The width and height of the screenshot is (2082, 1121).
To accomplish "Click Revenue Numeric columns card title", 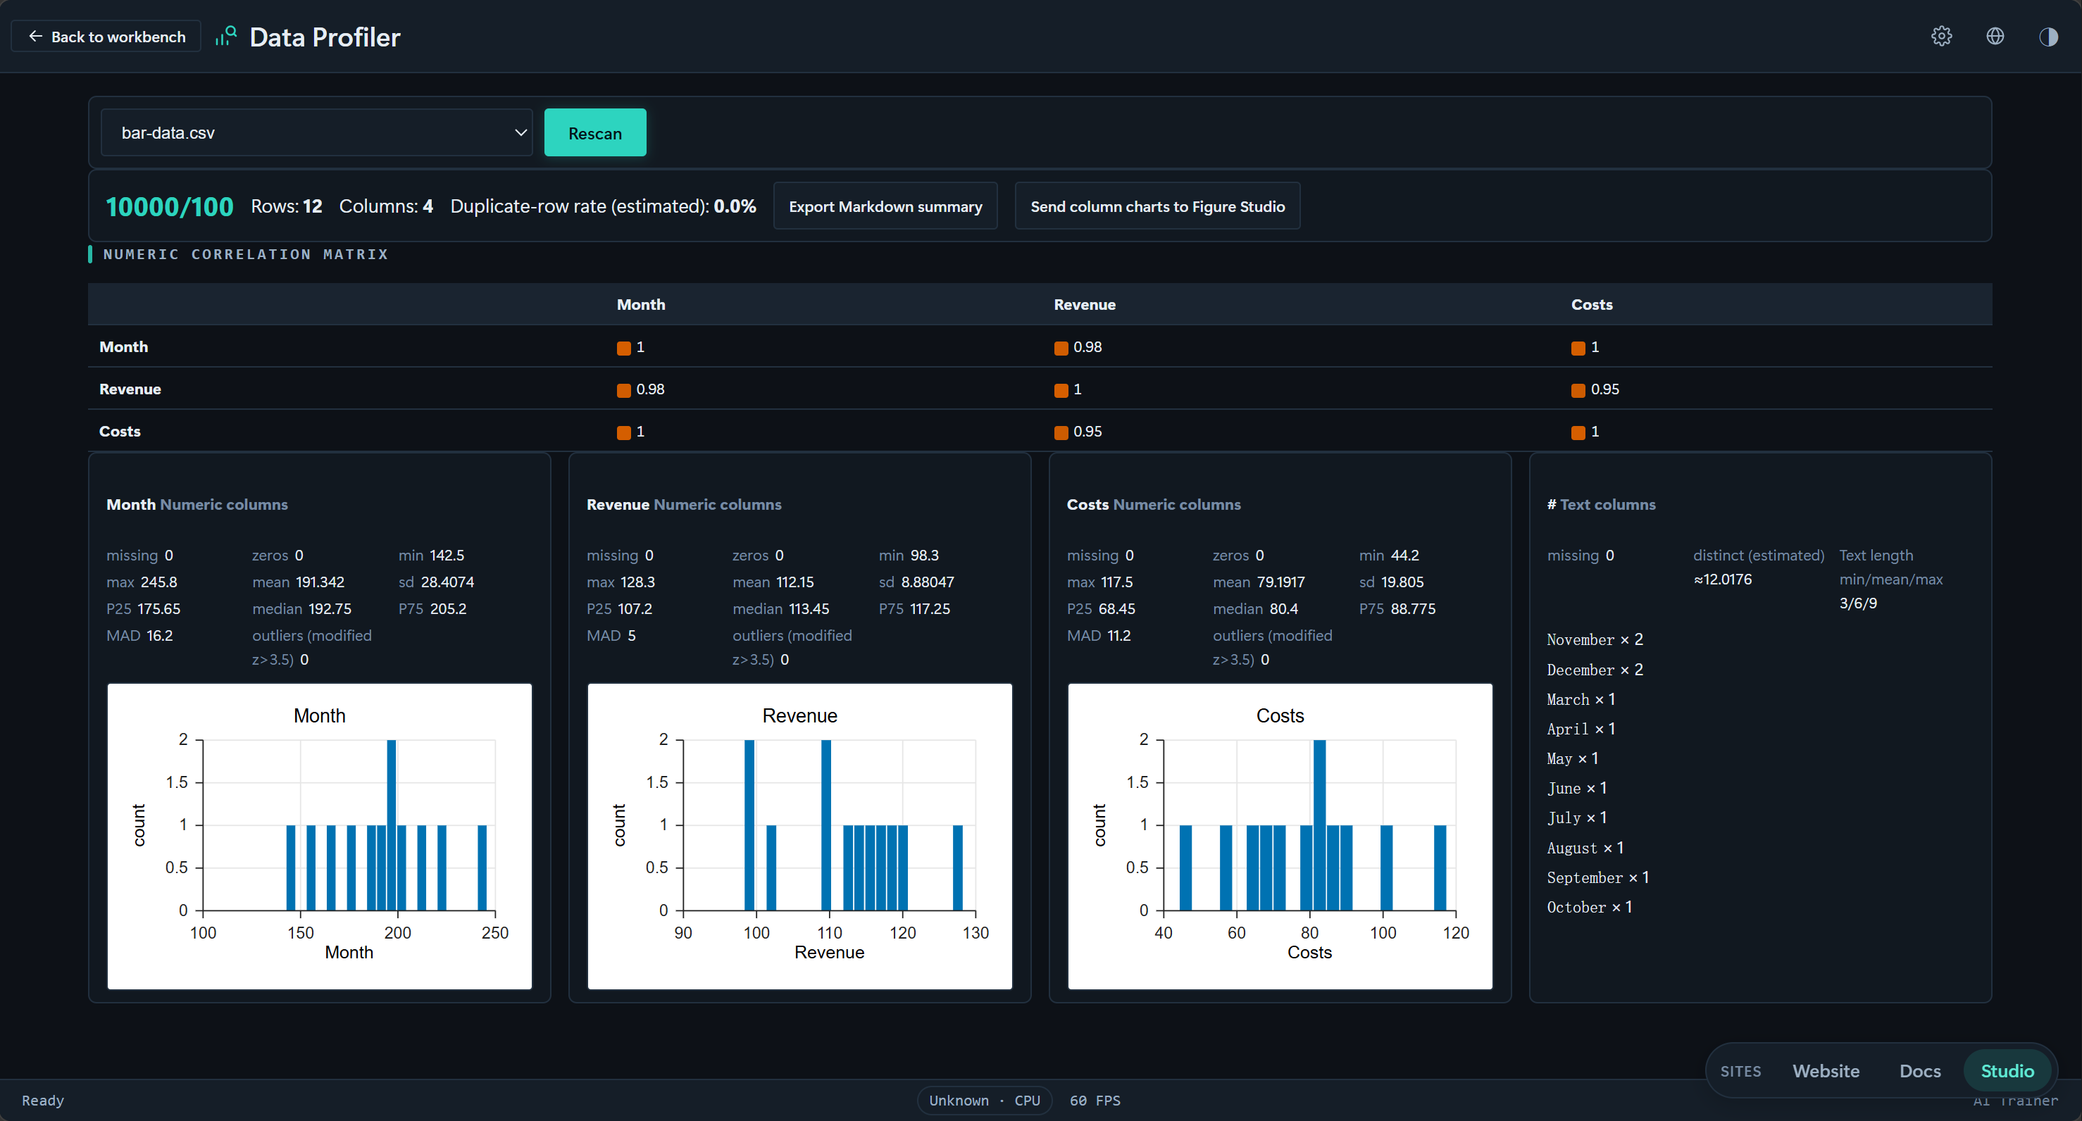I will pos(684,504).
